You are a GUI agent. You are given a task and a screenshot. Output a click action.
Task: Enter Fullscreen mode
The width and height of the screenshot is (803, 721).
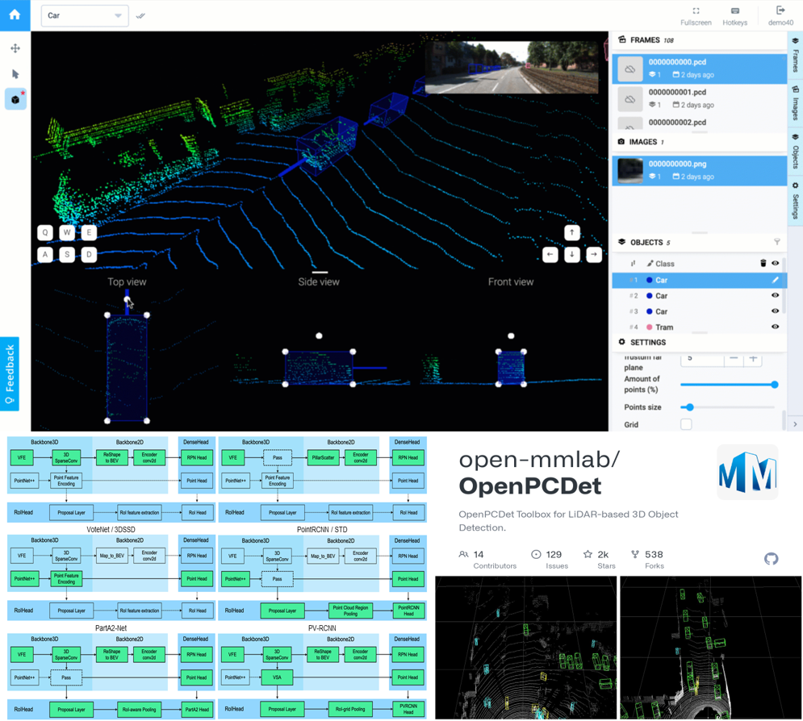(x=696, y=16)
